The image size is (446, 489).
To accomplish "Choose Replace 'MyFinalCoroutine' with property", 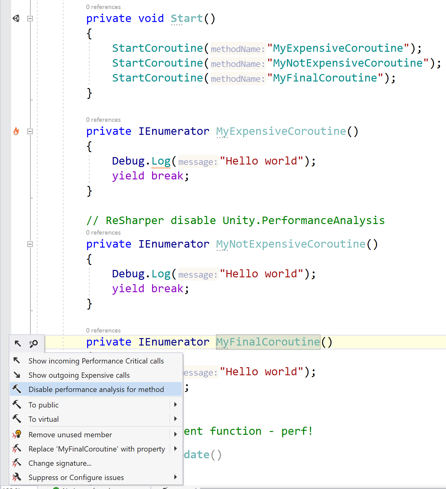I will pyautogui.click(x=90, y=449).
